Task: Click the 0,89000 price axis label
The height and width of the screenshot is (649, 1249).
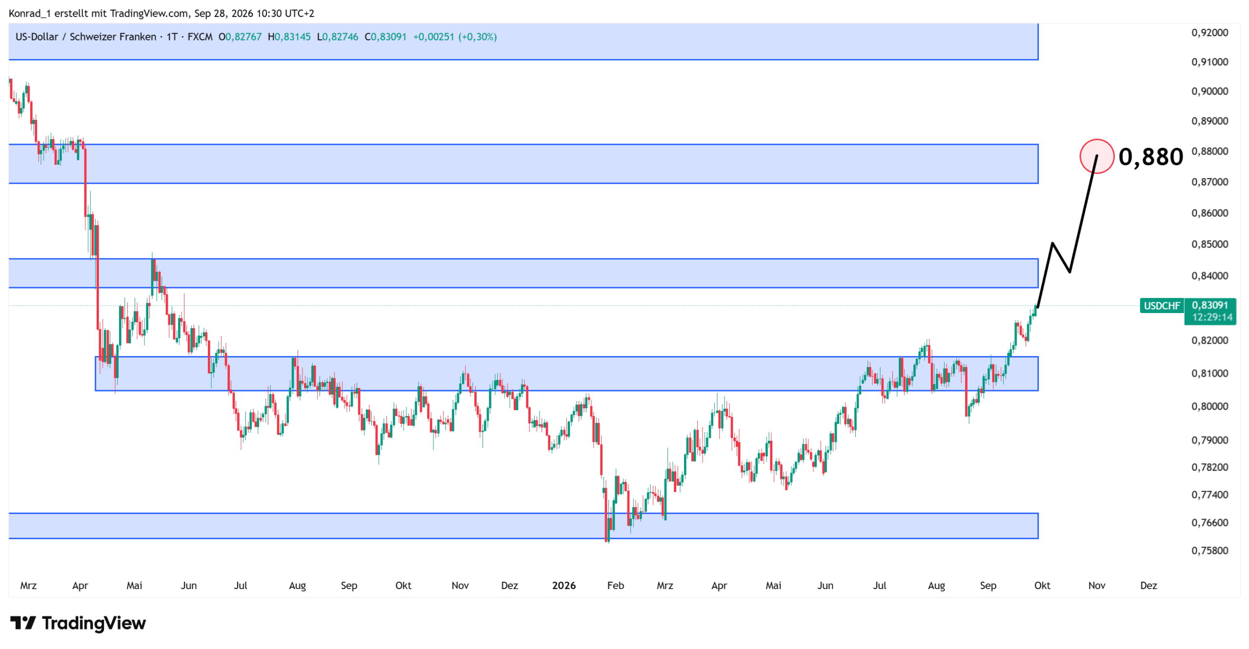Action: point(1209,121)
